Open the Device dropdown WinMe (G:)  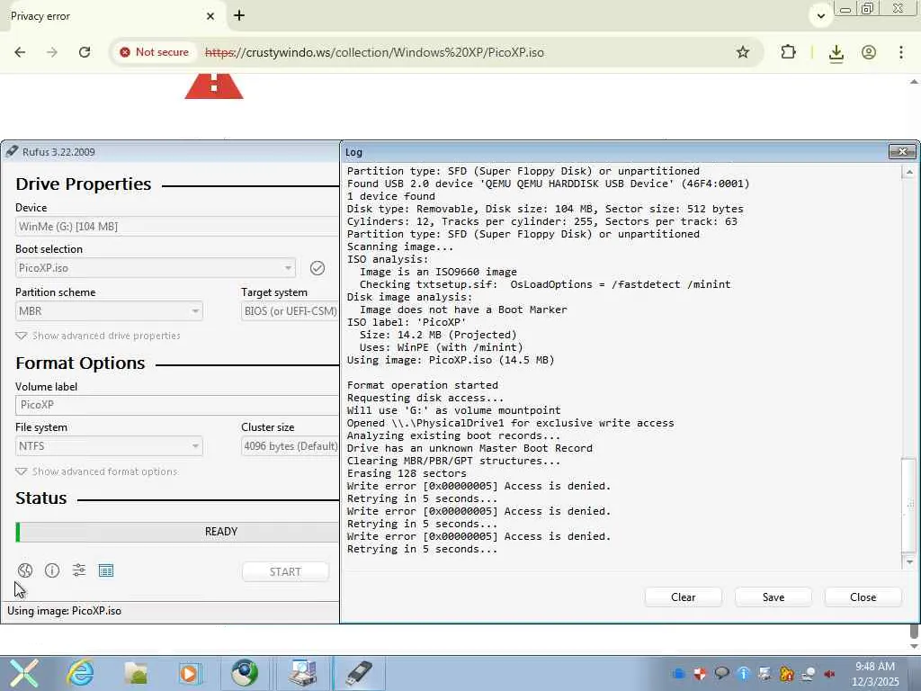click(x=177, y=226)
